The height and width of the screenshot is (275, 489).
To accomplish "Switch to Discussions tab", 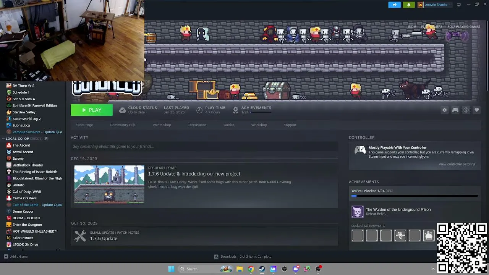I will coord(197,125).
